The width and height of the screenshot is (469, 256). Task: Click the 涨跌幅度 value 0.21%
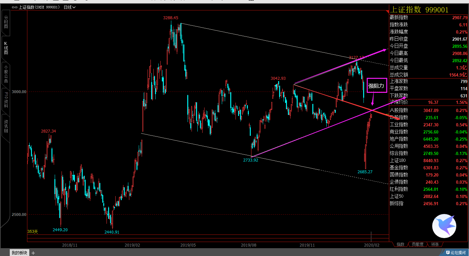[462, 32]
